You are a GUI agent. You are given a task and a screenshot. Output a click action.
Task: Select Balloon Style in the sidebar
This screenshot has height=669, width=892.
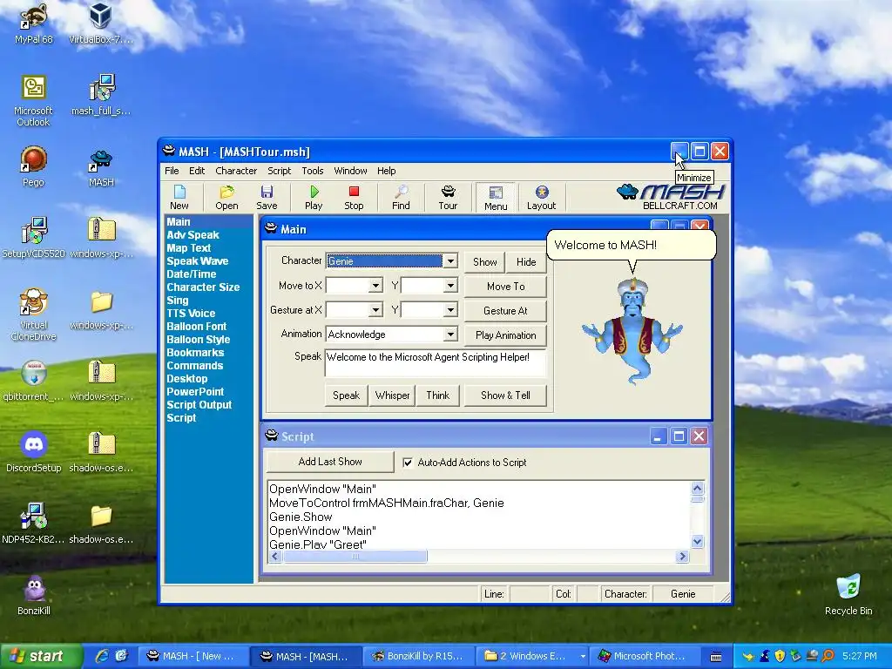click(198, 340)
